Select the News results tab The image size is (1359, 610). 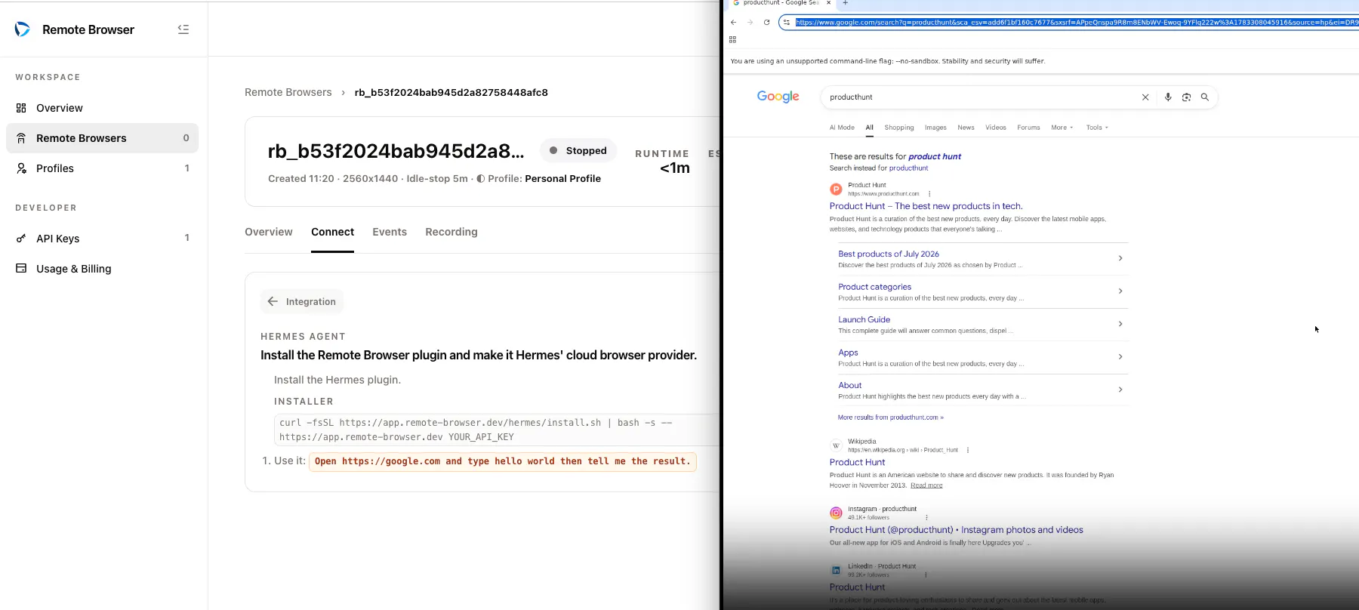coord(966,128)
